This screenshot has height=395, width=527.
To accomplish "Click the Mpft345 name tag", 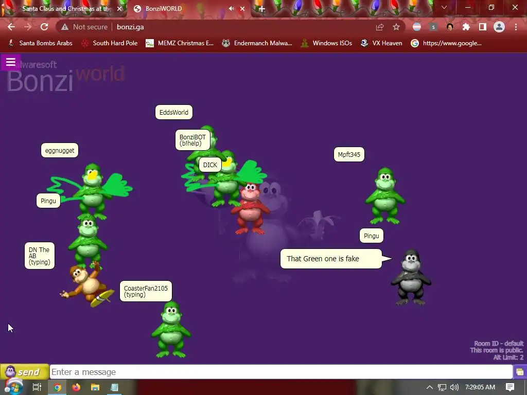I will tap(349, 154).
